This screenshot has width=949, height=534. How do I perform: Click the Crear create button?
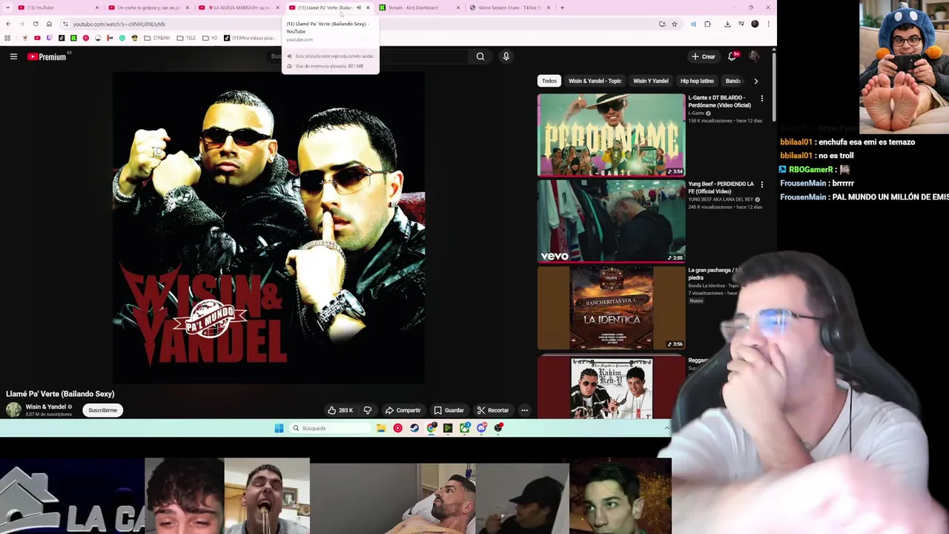[704, 56]
